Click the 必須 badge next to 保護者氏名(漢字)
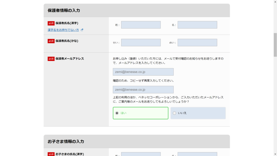This screenshot has width=277, height=156. (x=51, y=23)
